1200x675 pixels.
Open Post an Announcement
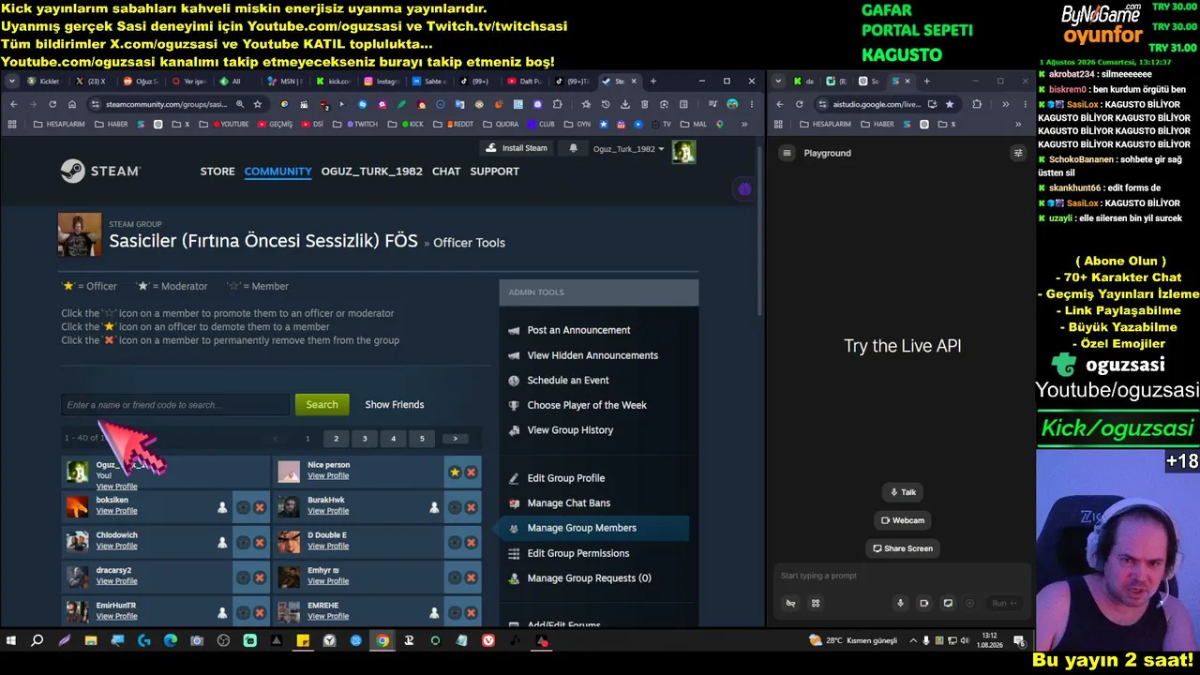tap(578, 330)
